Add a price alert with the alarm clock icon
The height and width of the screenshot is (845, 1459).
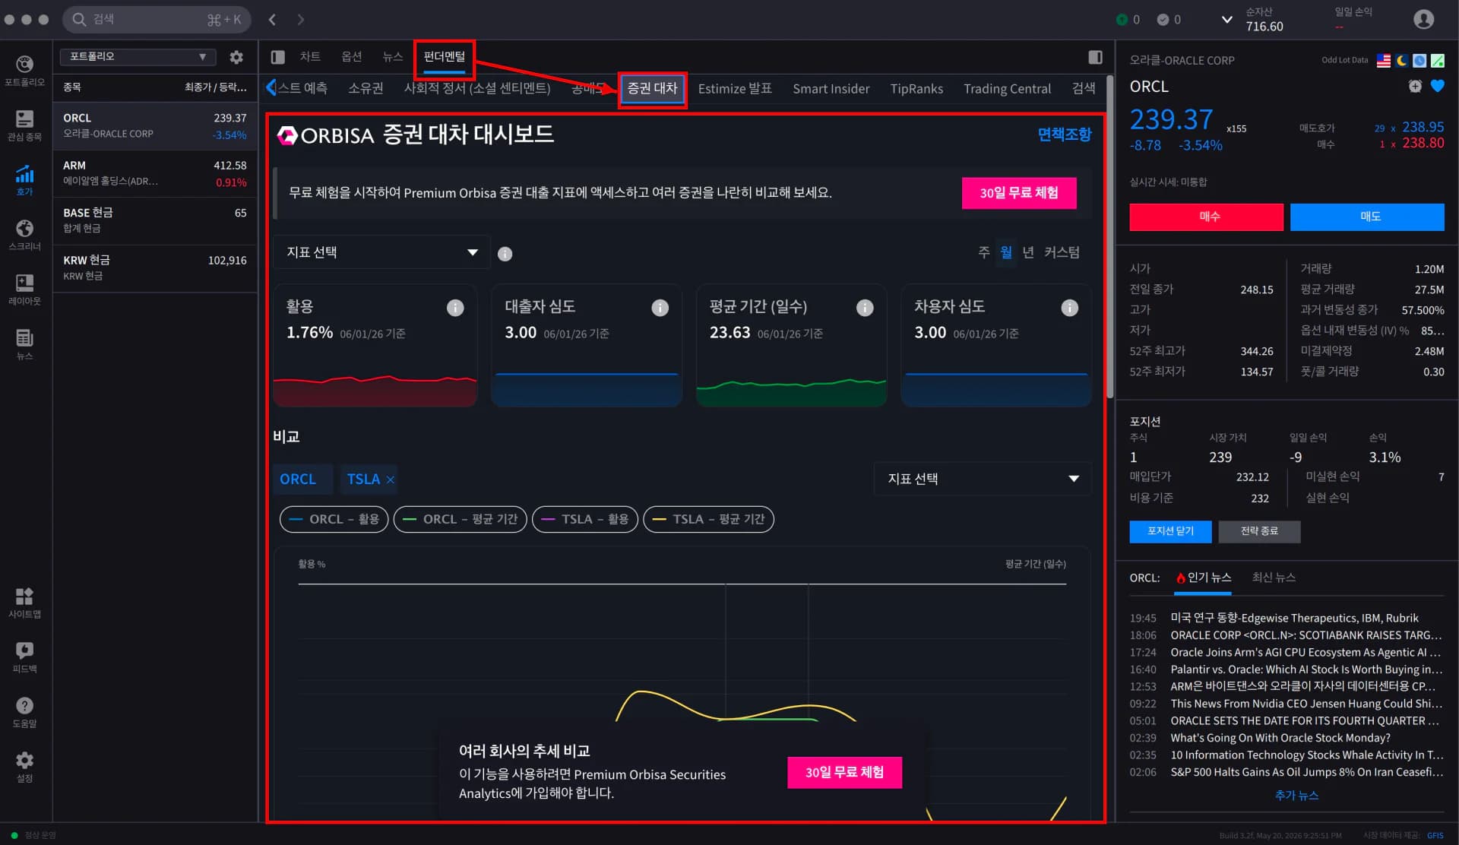(x=1415, y=87)
